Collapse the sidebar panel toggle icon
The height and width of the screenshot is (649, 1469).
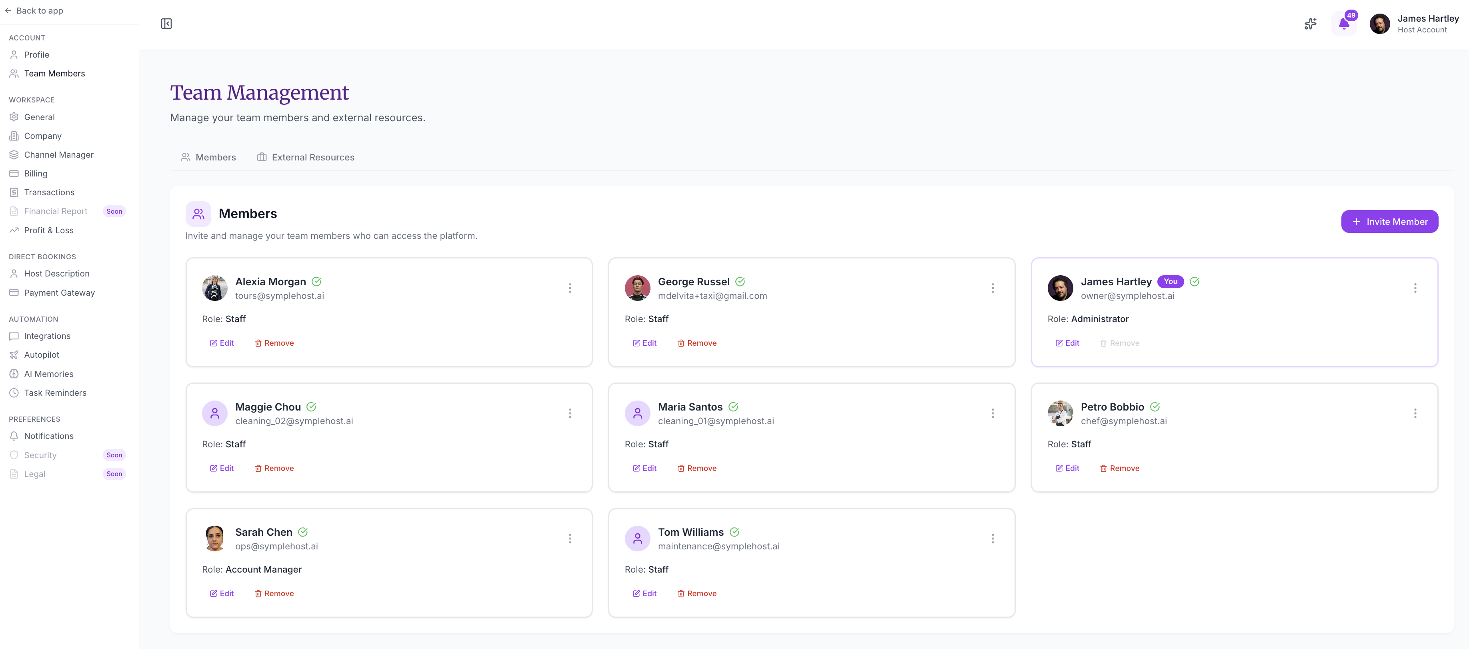pyautogui.click(x=166, y=23)
